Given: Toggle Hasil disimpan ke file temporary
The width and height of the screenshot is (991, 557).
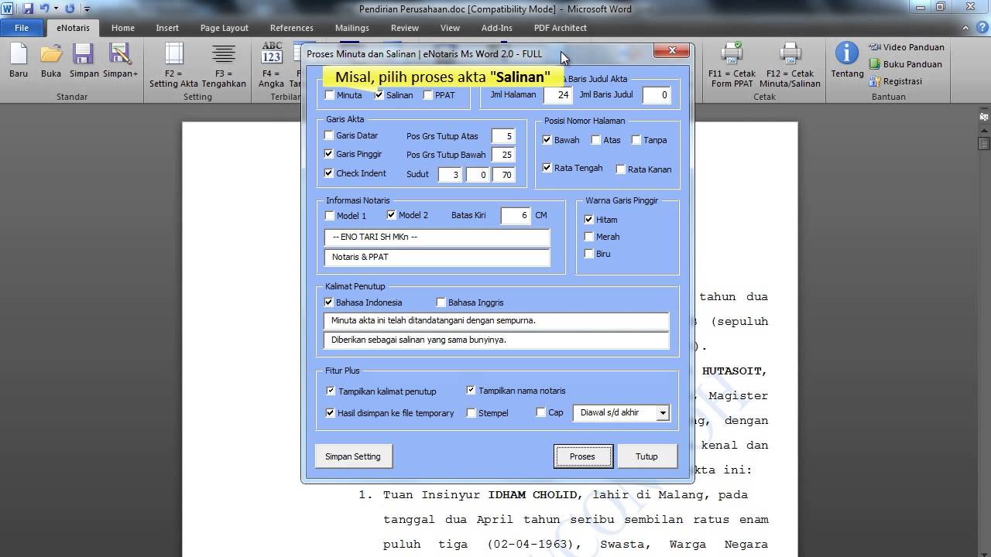Looking at the screenshot, I should [x=331, y=413].
